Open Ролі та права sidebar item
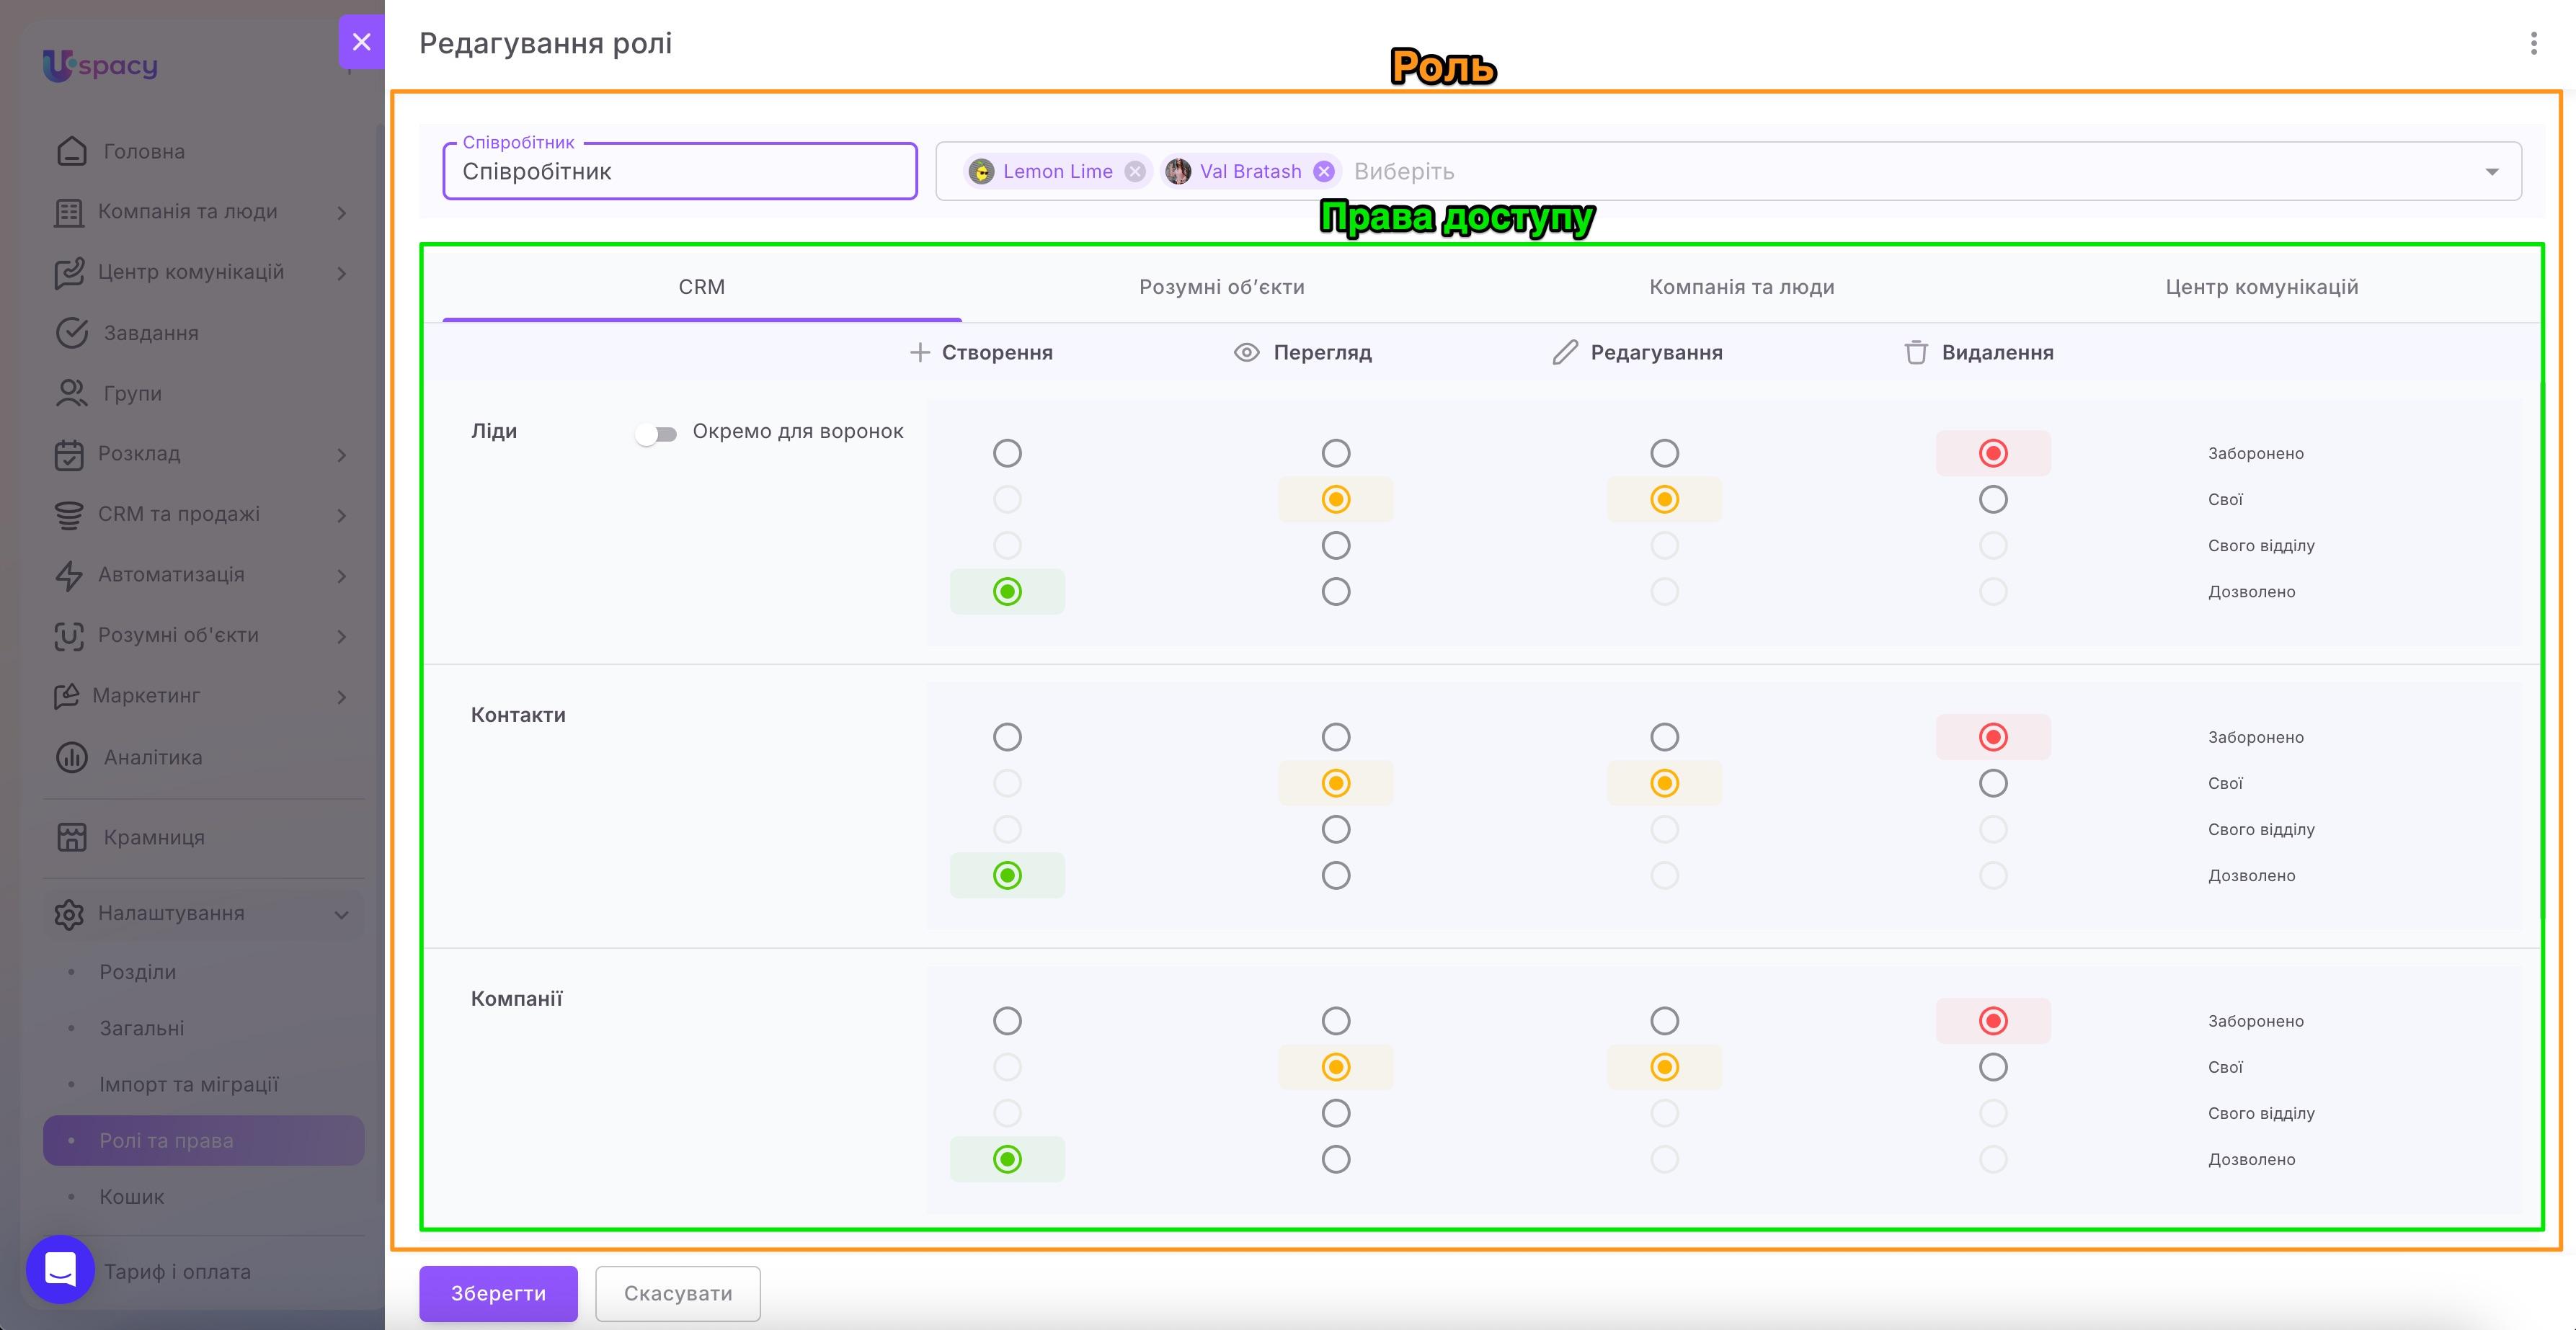This screenshot has height=1330, width=2576. click(203, 1140)
